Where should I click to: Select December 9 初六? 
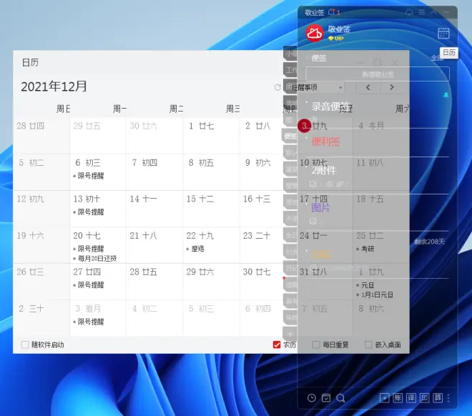tap(257, 163)
